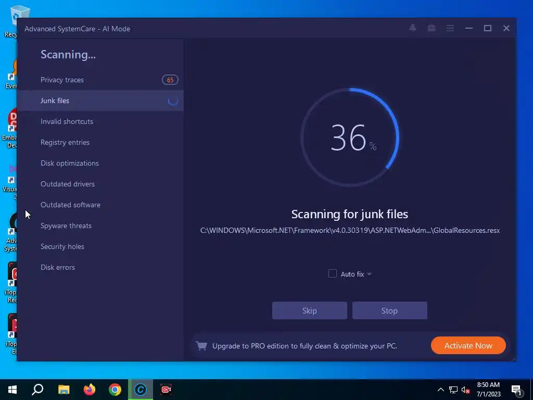The height and width of the screenshot is (400, 533).
Task: Select Outdated software category
Action: (x=100, y=205)
